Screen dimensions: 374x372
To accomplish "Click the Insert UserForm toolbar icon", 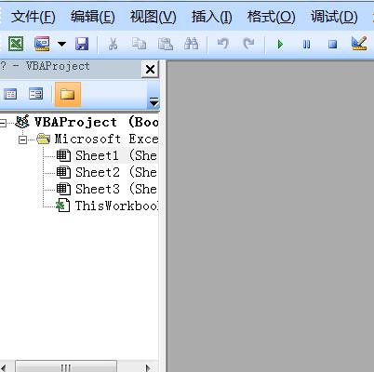I will 42,44.
